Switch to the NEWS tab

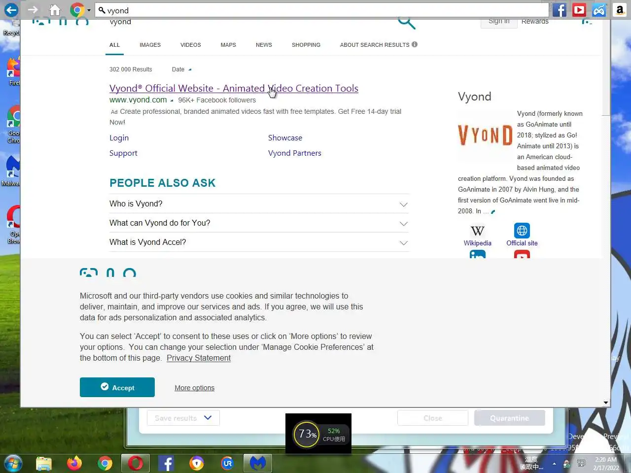tap(264, 45)
